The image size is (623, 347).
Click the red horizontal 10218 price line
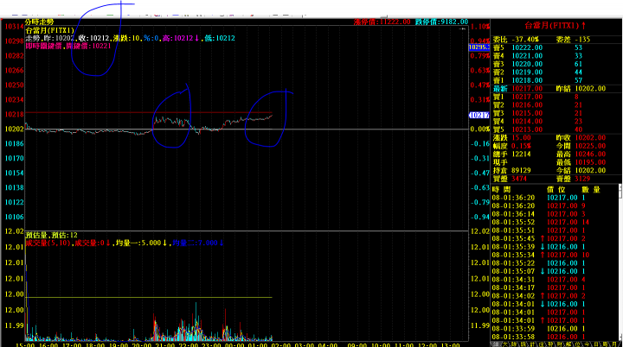pos(149,113)
